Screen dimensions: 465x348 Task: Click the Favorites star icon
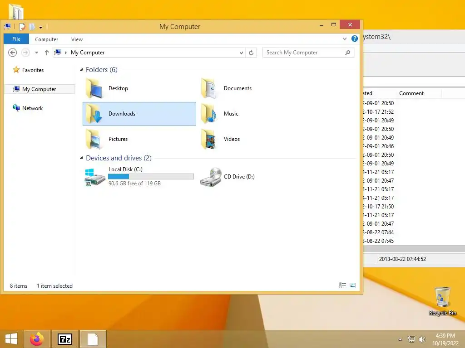[16, 70]
